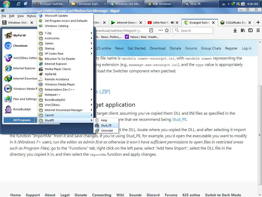The width and height of the screenshot is (262, 197).
Task: Open the Library toolbar icon
Action: click(x=243, y=30)
